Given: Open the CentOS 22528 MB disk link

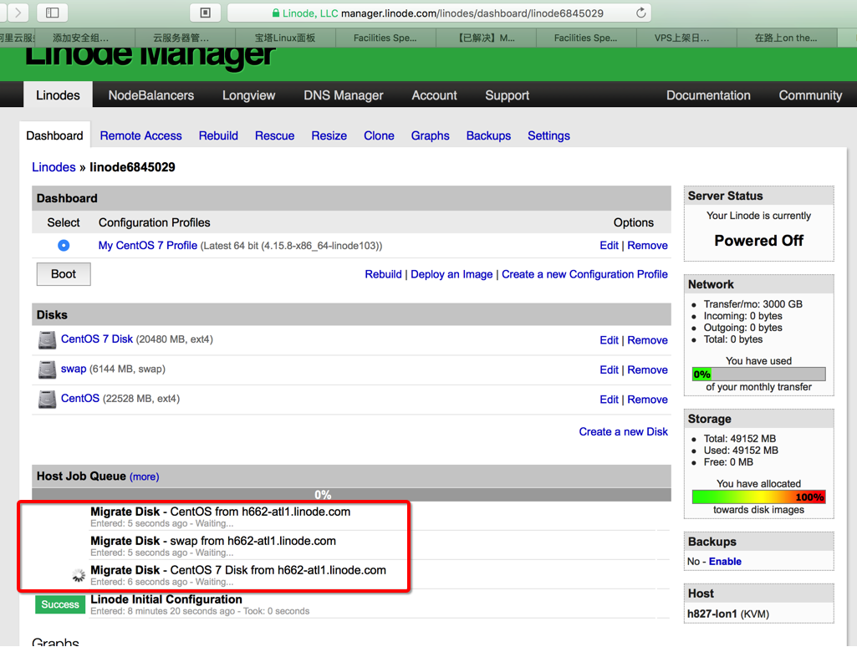Looking at the screenshot, I should pyautogui.click(x=79, y=399).
